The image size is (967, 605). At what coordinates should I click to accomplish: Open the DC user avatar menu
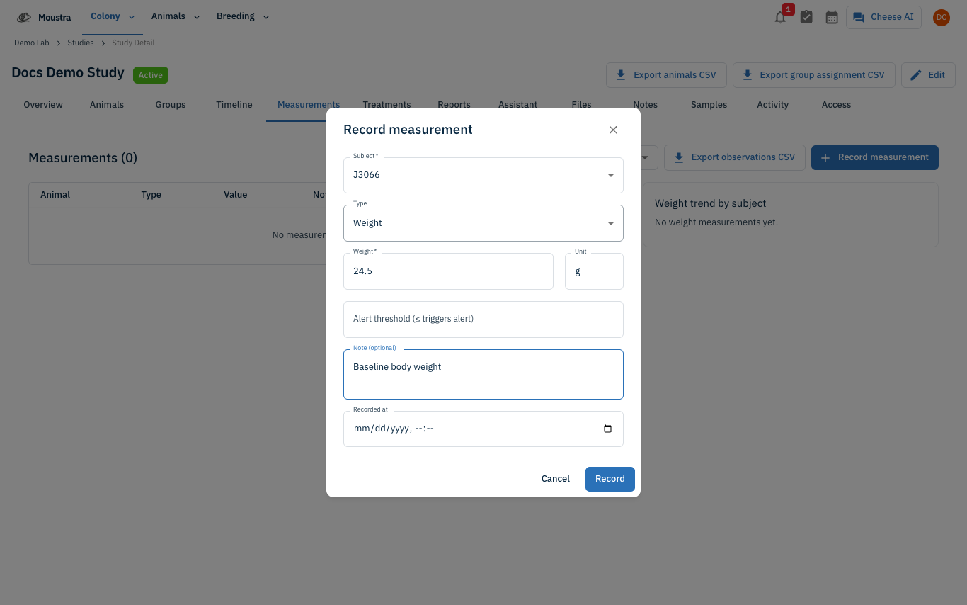tap(941, 17)
